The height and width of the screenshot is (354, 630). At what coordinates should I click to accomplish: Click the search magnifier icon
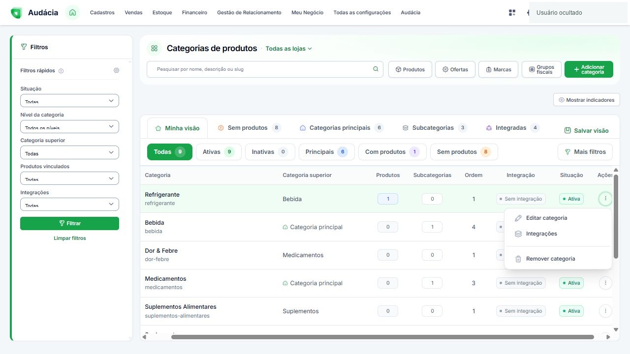376,69
